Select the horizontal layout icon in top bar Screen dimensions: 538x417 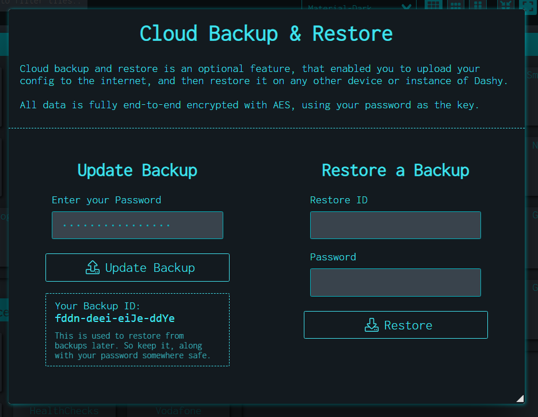pos(456,5)
